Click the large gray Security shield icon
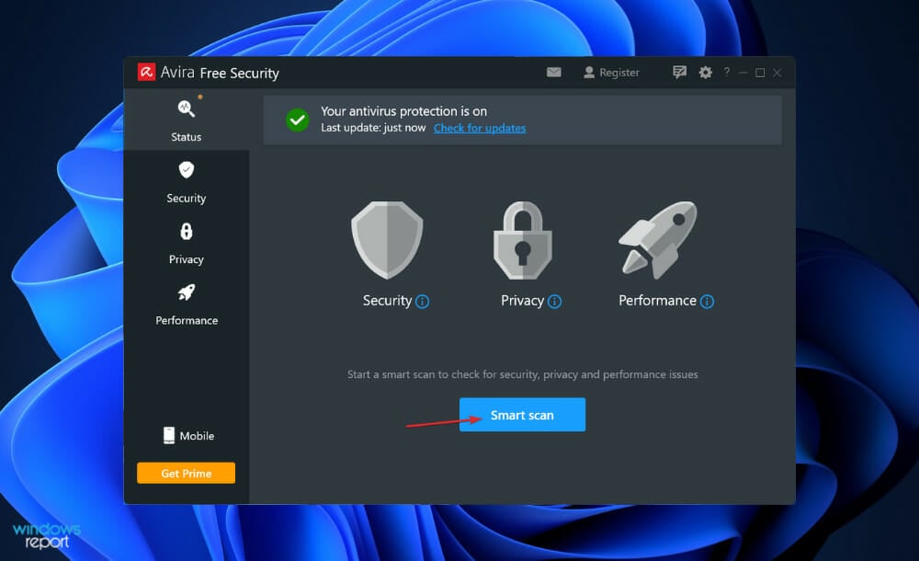Image resolution: width=919 pixels, height=561 pixels. [x=387, y=240]
